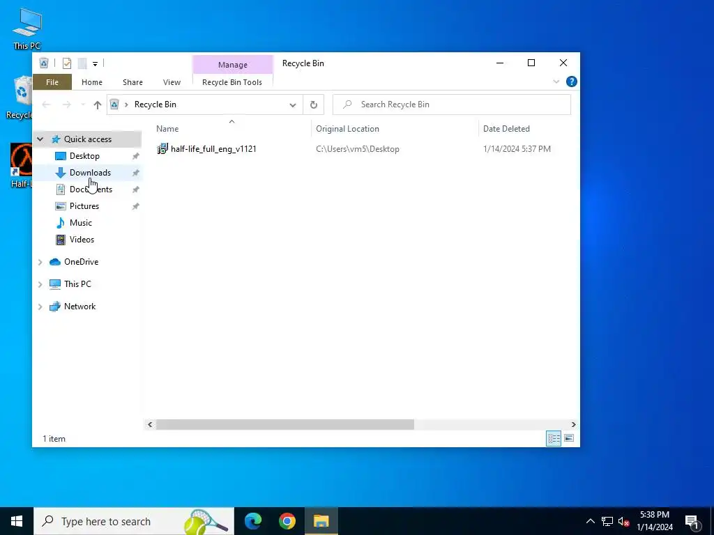Click the Recycle Bin icon in title bar
714x535 pixels.
tap(44, 63)
